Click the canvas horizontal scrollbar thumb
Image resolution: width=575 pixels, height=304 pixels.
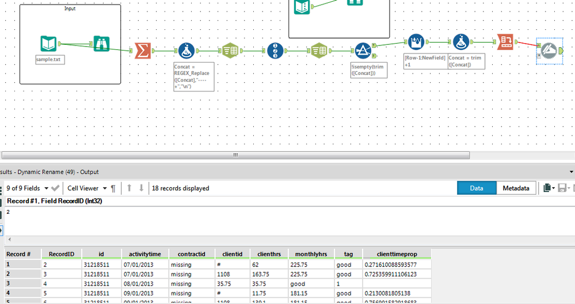point(235,155)
